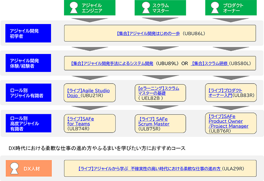The width and height of the screenshot is (264, 181).
Task: Open 【集合】アジャイル開発はじめの一歩 course link
Action: (x=148, y=34)
